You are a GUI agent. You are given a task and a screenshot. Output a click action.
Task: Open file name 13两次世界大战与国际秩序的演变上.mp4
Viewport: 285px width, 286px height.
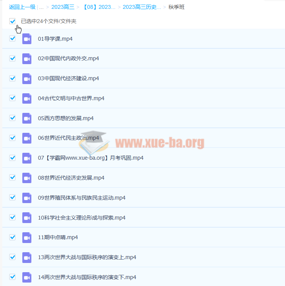[87, 257]
